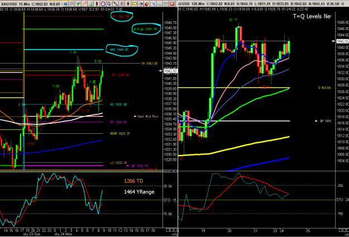Click the 120-Min chart title text
The width and height of the screenshot is (349, 237).
tap(191, 4)
